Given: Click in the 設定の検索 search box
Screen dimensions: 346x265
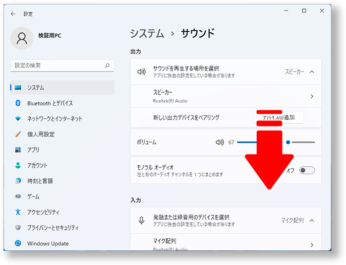Looking at the screenshot, I should tap(63, 65).
